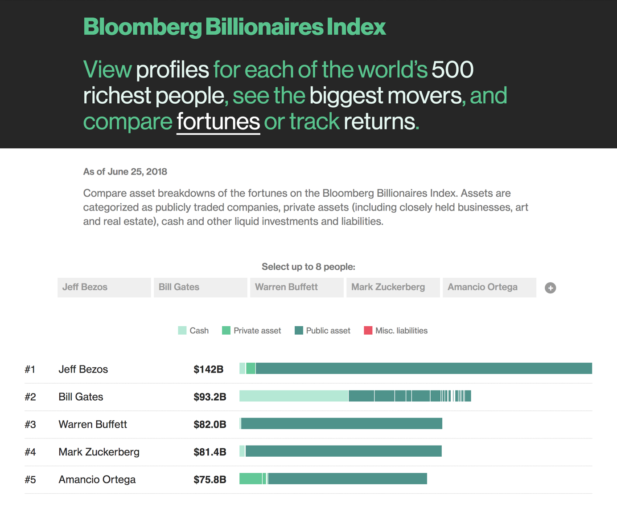This screenshot has height=507, width=617.
Task: Click Amancio Ortega private asset segment
Action: (251, 479)
